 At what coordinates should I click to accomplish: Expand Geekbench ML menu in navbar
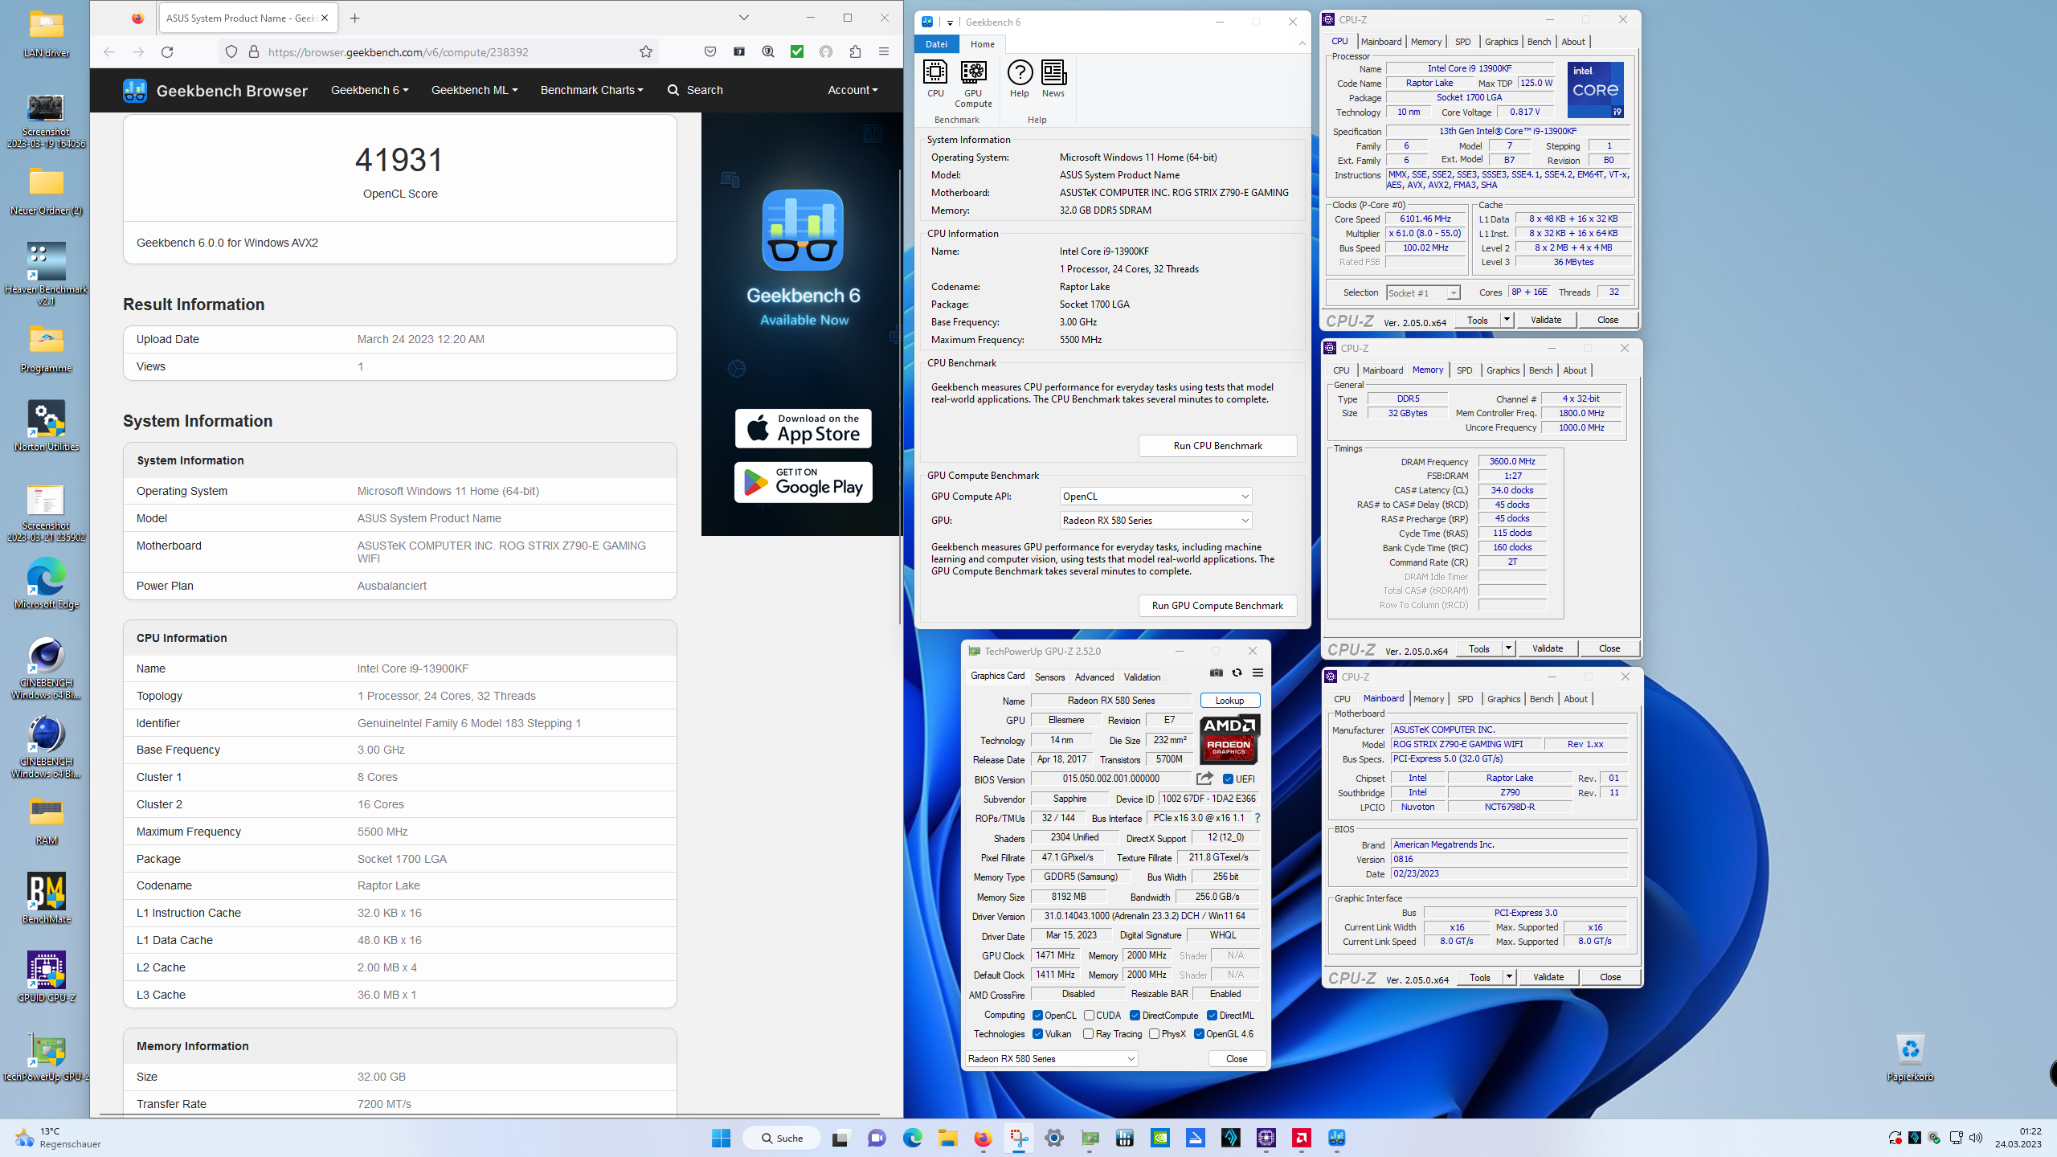(474, 90)
